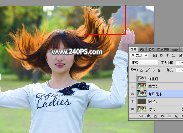
Task: Click the type layer filter icon
Action: pyautogui.click(x=167, y=55)
